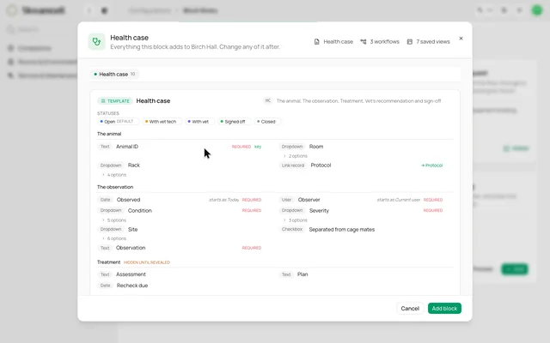Click the green Add block button
This screenshot has height=343, width=550.
(x=444, y=309)
